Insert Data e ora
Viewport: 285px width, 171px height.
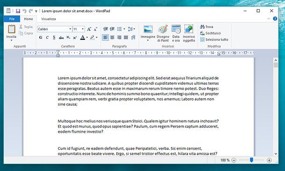(x=176, y=34)
